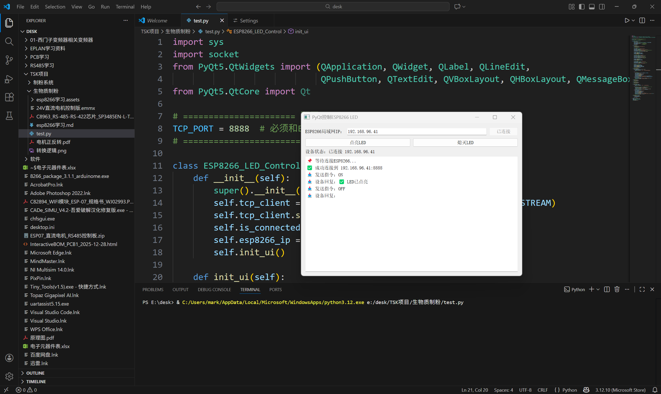Screen dimensions: 661x394
Task: Expand the 制粉系统 folder
Action: [x=43, y=83]
